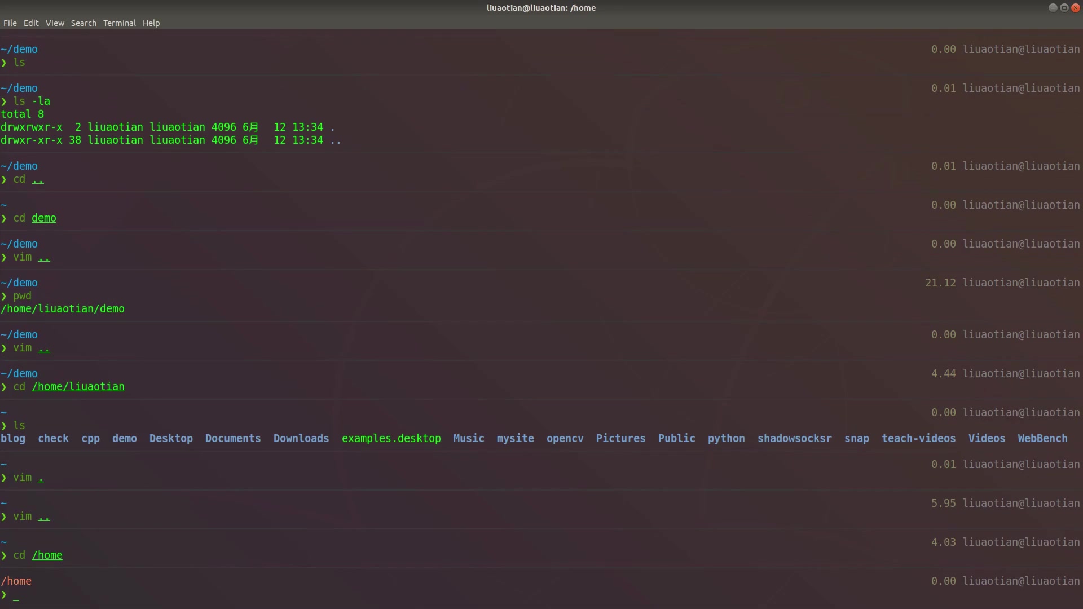The image size is (1083, 609).
Task: Open the Terminal menu
Action: 119,23
